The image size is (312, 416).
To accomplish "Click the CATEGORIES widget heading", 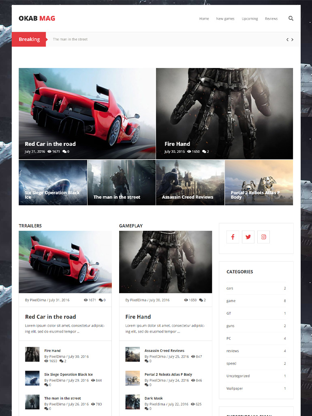I will click(x=239, y=272).
